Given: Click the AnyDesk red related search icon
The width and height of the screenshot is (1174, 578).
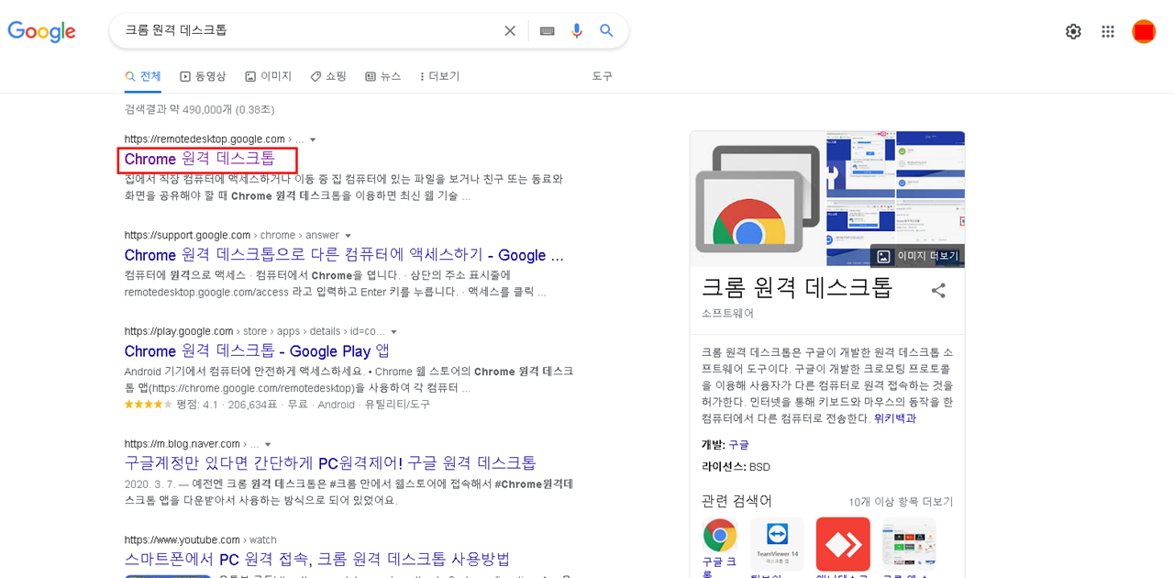Looking at the screenshot, I should point(843,544).
